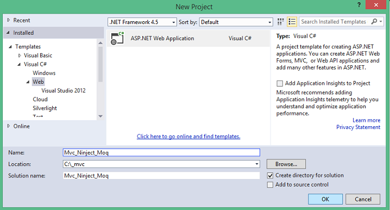The height and width of the screenshot is (210, 390).
Task: Open the search options dropdown arrow
Action: (381, 22)
